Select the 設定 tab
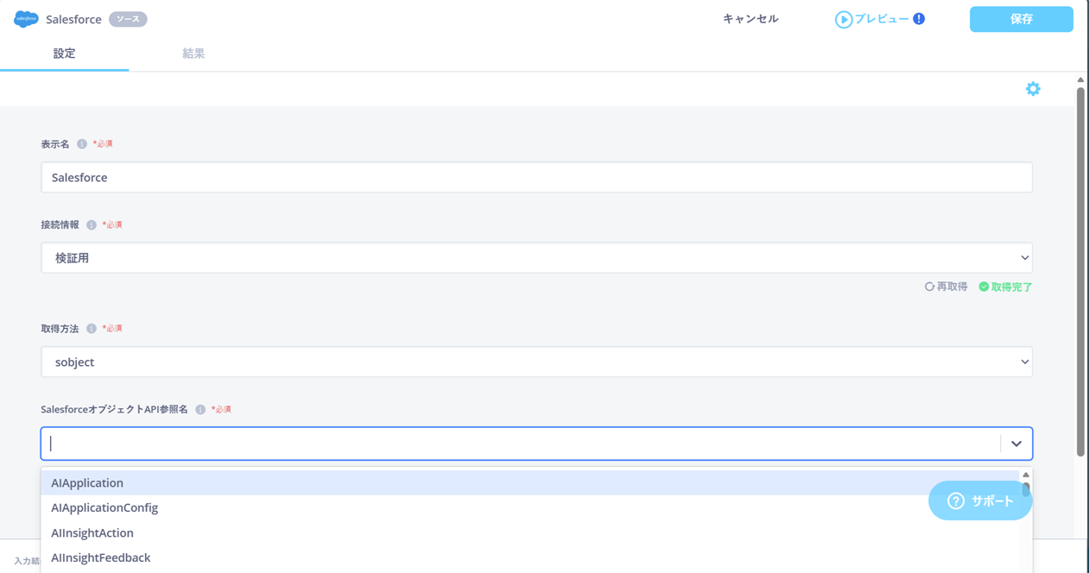 [x=64, y=54]
